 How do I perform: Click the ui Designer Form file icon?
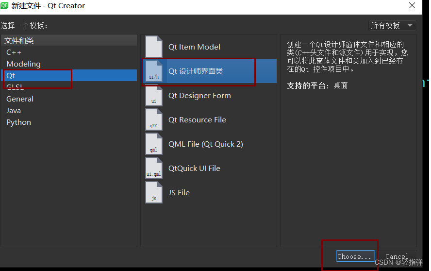pos(154,95)
